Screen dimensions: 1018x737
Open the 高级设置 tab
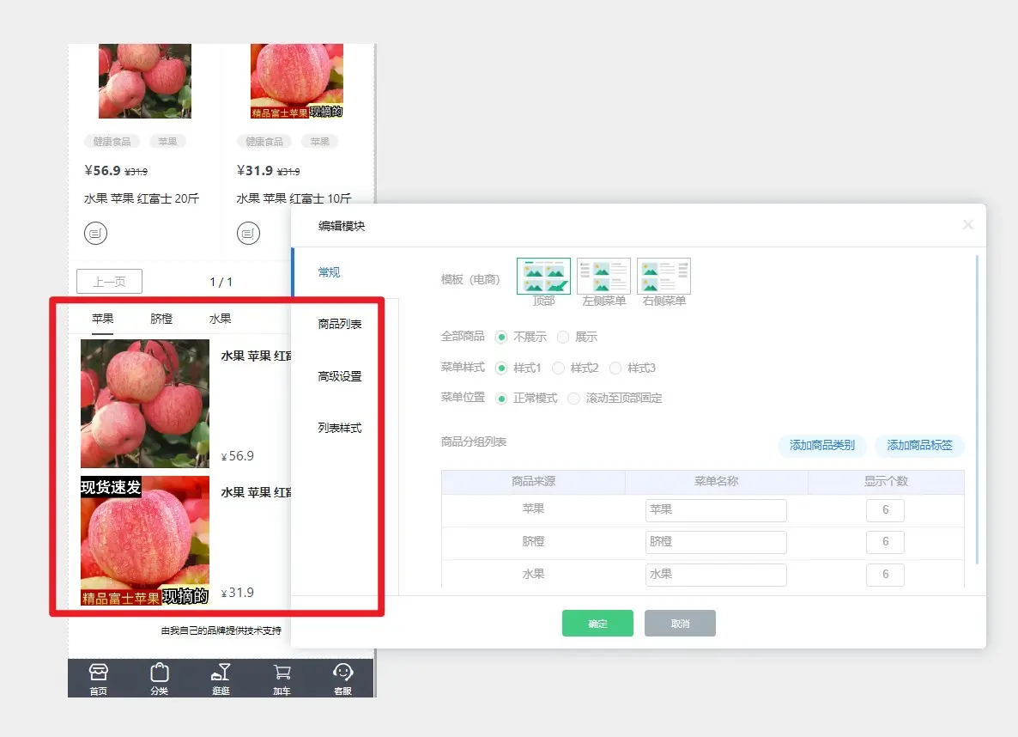pyautogui.click(x=340, y=376)
